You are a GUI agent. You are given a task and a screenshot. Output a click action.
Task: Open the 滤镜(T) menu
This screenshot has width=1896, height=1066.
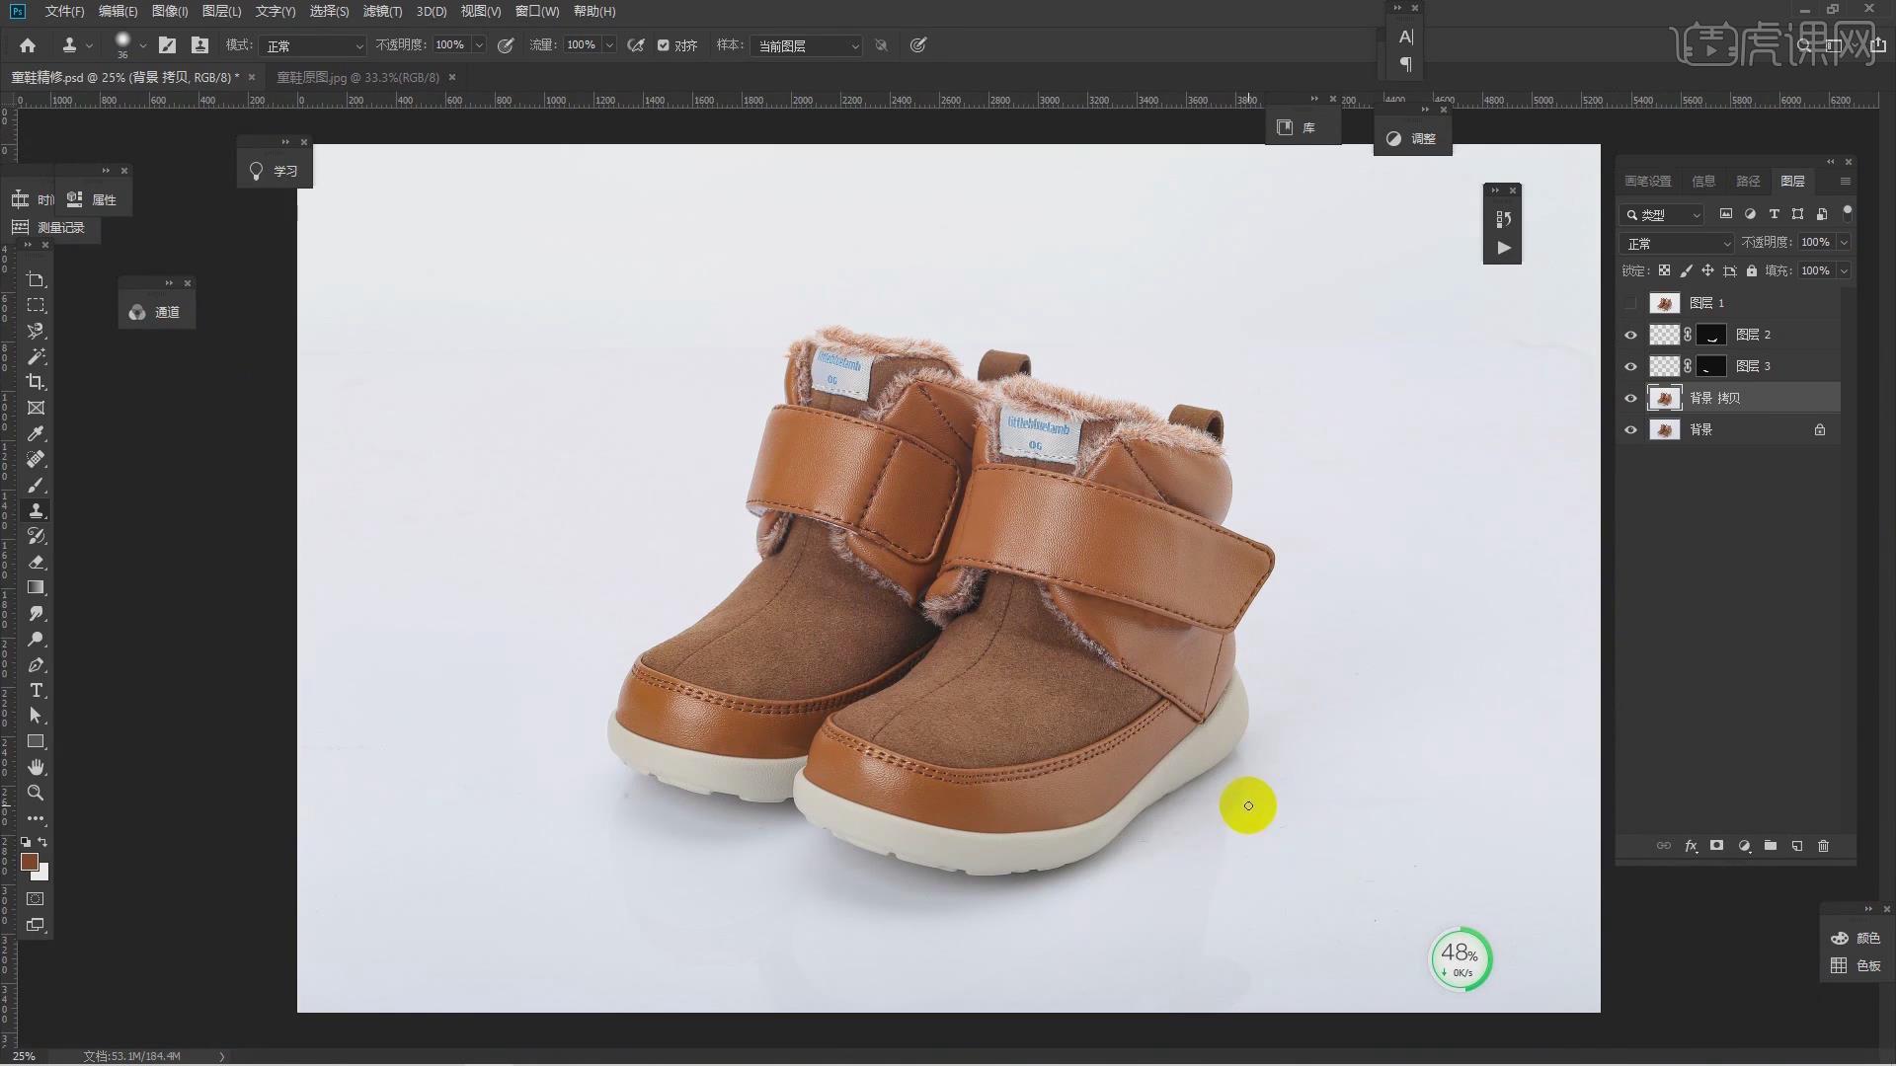[382, 11]
